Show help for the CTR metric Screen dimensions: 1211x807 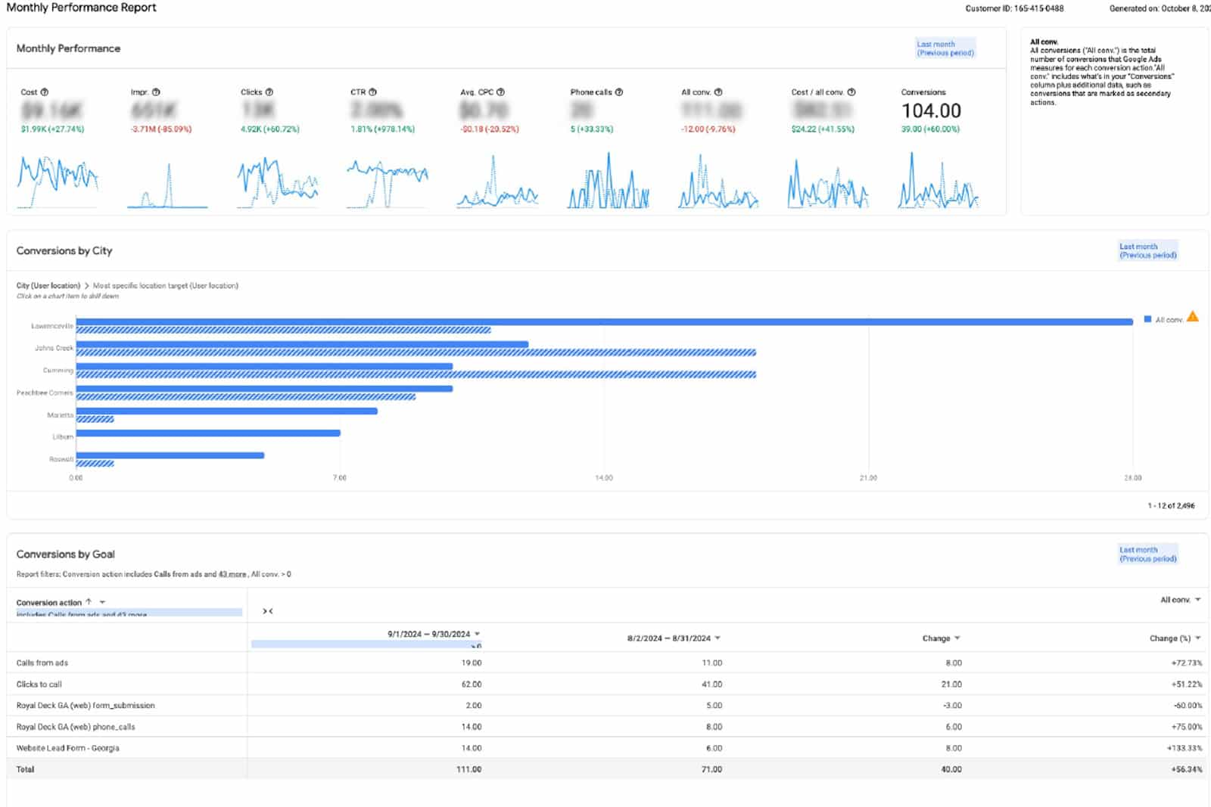coord(372,92)
